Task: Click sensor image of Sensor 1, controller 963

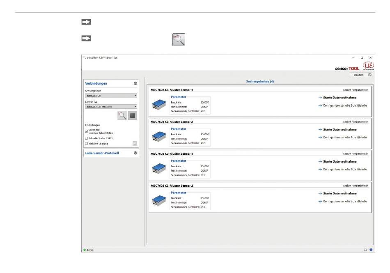Action: tap(159, 169)
